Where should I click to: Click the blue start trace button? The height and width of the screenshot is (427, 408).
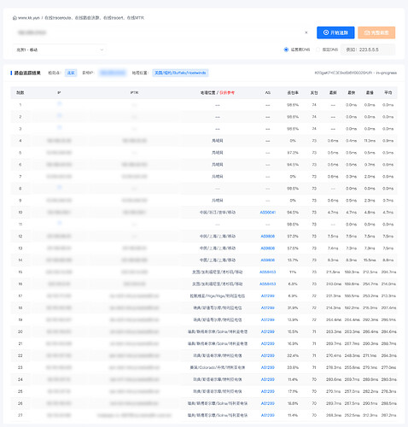(335, 32)
